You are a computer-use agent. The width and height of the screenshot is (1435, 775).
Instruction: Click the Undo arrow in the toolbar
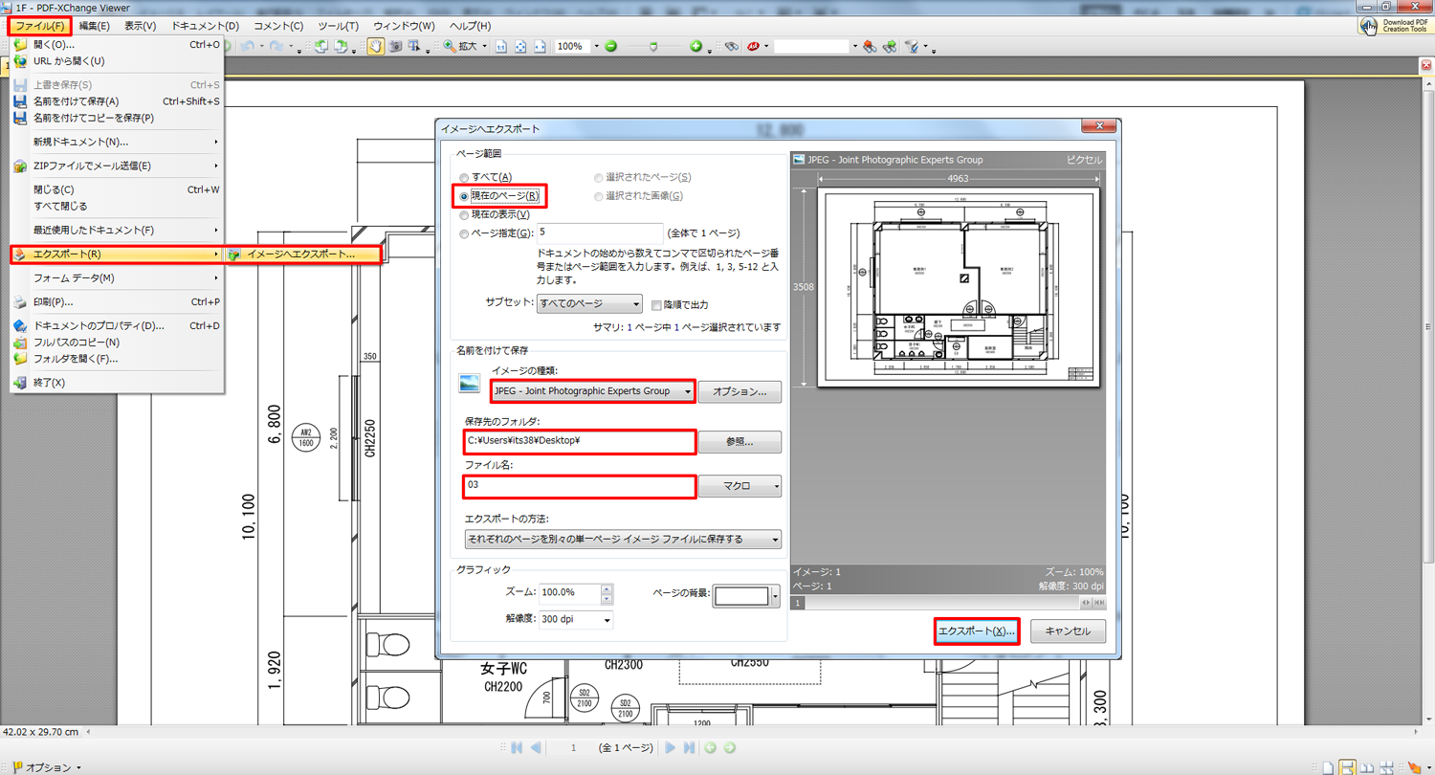(247, 46)
